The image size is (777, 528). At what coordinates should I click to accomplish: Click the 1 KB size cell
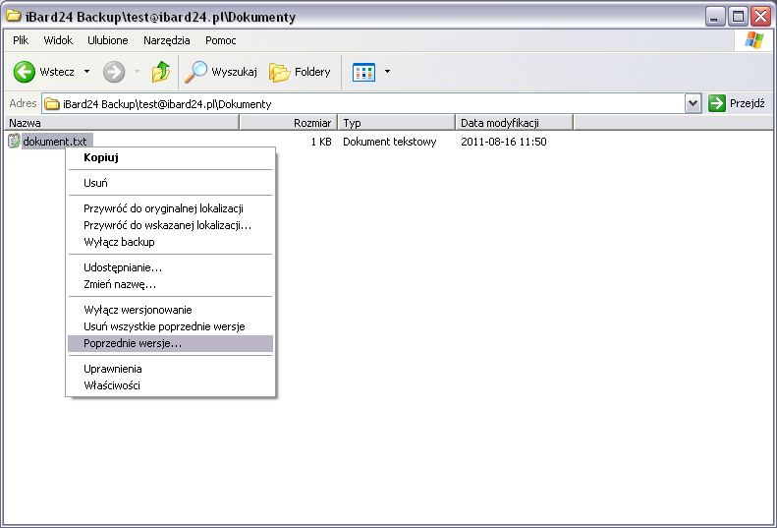tap(321, 142)
